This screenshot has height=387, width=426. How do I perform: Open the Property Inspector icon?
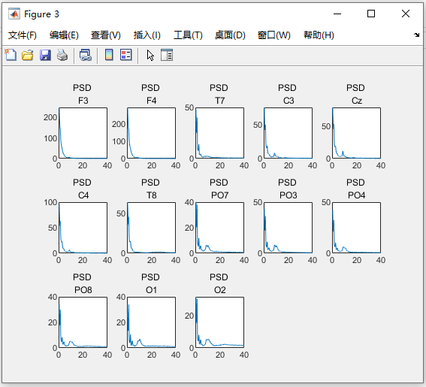click(167, 55)
